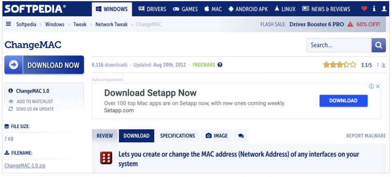392x177 pixels.
Task: Switch to the Specifications tab
Action: click(178, 136)
